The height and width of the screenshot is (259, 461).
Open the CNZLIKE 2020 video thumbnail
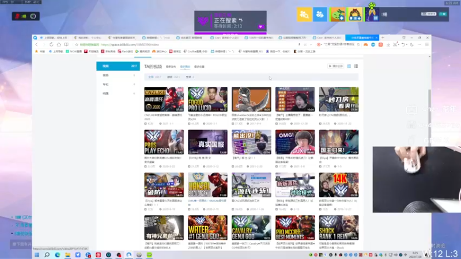pos(164,99)
